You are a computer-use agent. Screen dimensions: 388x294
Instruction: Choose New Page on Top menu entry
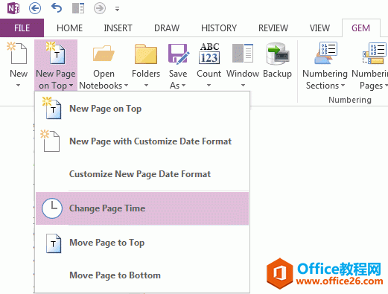point(142,109)
